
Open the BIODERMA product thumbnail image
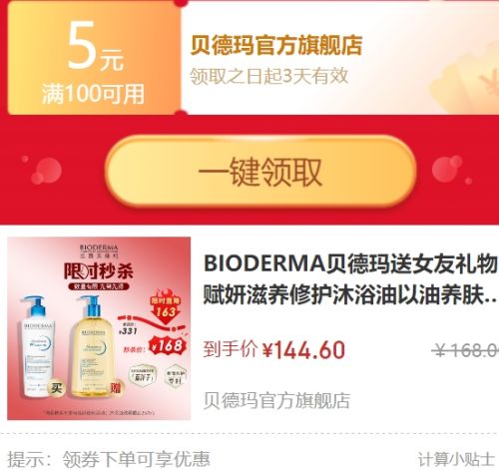point(99,328)
